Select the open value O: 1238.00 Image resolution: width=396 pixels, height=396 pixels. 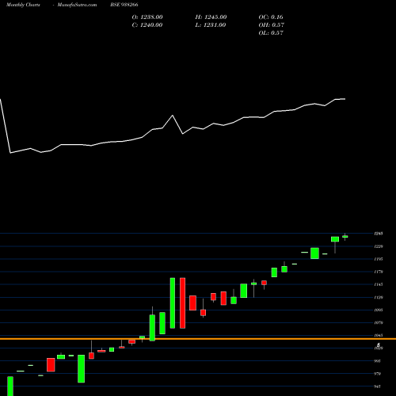click(147, 17)
